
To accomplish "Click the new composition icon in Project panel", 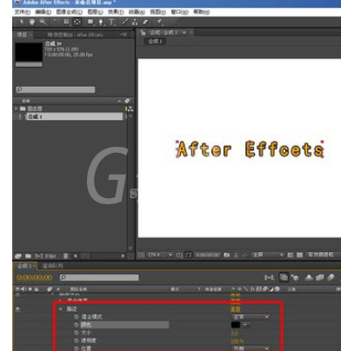I will tap(38, 256).
